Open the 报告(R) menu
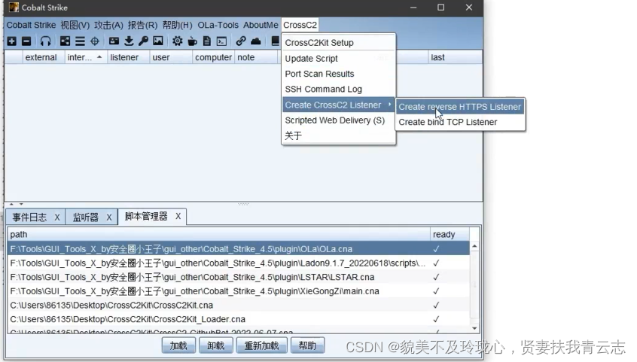This screenshot has width=637, height=362. (142, 25)
